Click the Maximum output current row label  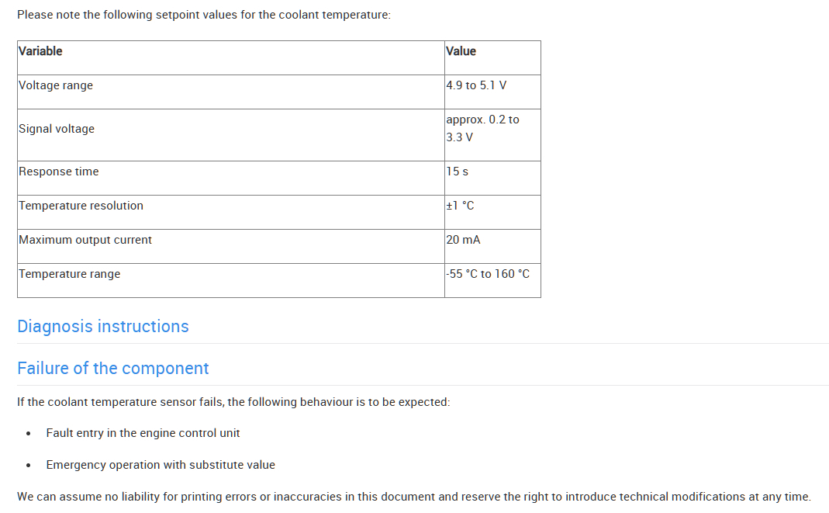tap(85, 240)
